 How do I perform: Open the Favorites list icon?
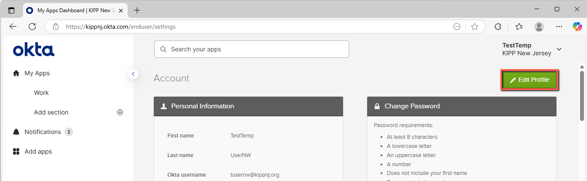[x=519, y=27]
